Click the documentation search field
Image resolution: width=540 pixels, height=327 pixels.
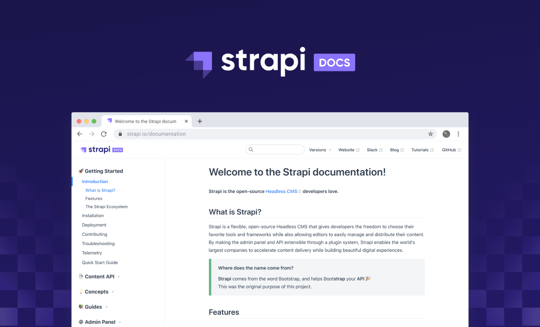click(275, 150)
